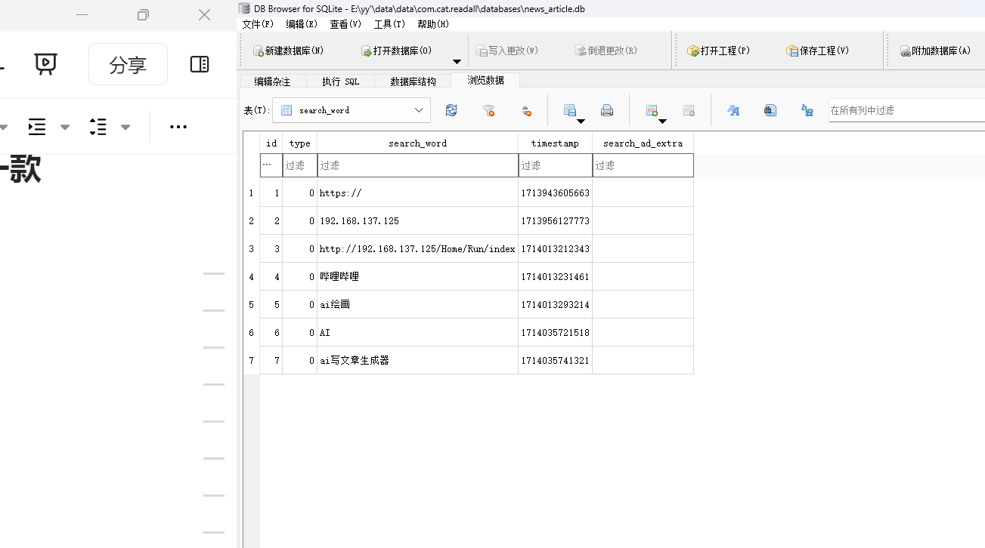Image resolution: width=985 pixels, height=548 pixels.
Task: Click the search_word column filter box
Action: click(x=418, y=165)
